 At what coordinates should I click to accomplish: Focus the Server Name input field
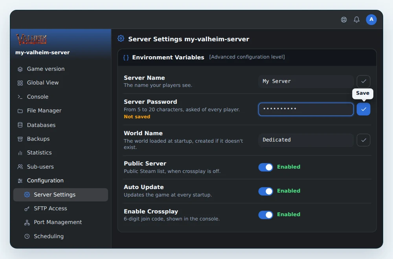tap(306, 81)
